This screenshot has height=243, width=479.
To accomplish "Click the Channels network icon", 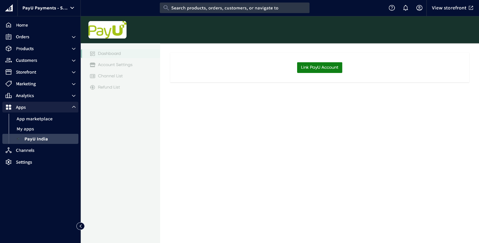I will pos(9,150).
